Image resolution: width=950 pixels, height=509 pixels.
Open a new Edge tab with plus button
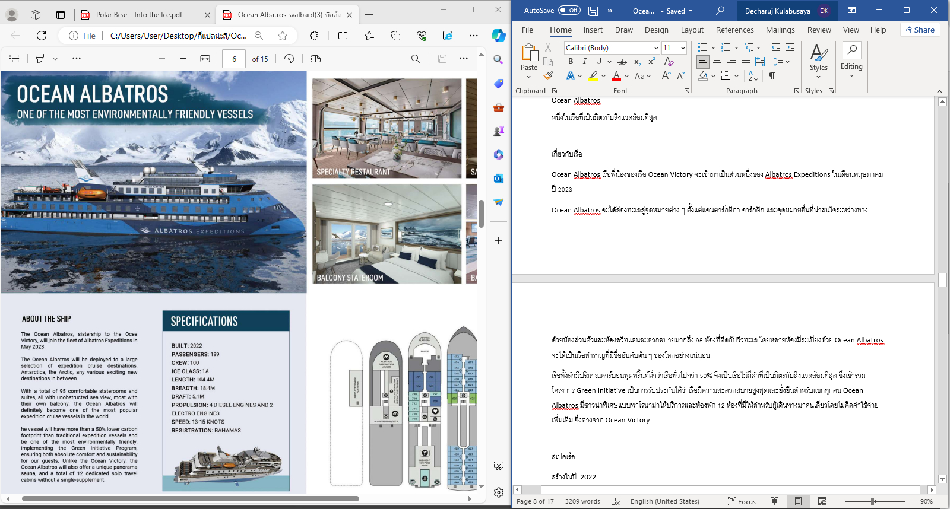click(x=369, y=15)
